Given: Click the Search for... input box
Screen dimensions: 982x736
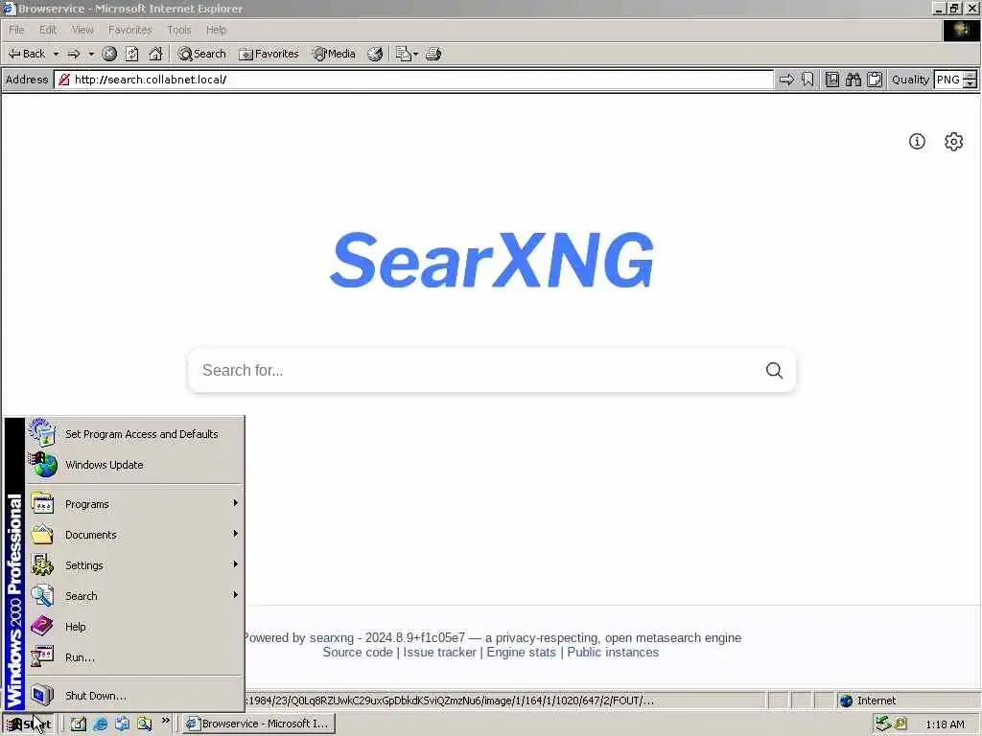Looking at the screenshot, I should pos(476,371).
